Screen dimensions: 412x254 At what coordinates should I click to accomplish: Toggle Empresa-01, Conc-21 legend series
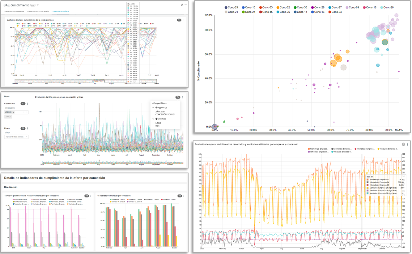coord(169,199)
